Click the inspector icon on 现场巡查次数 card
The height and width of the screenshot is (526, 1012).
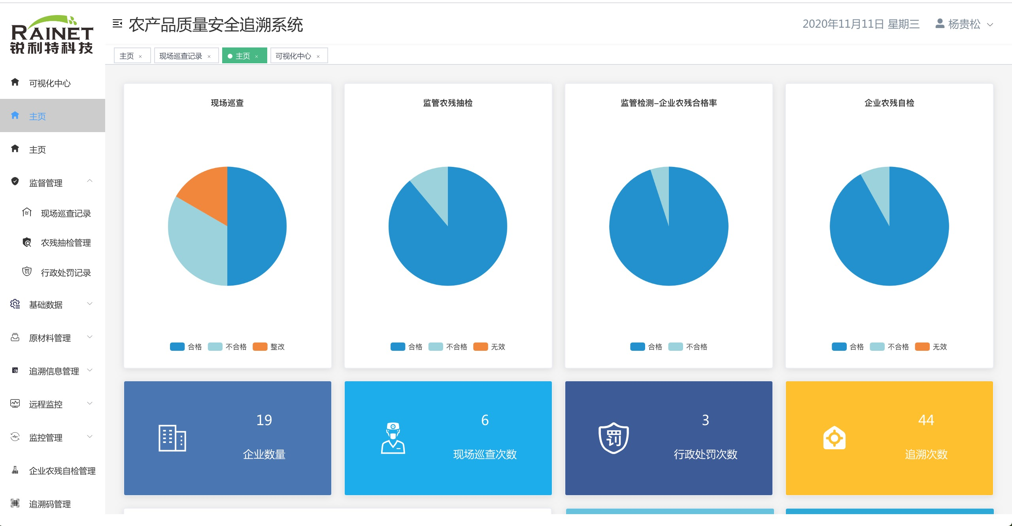pos(393,438)
